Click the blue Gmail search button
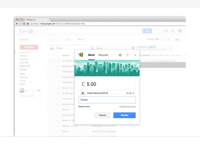This screenshot has width=200, height=150. tap(147, 31)
